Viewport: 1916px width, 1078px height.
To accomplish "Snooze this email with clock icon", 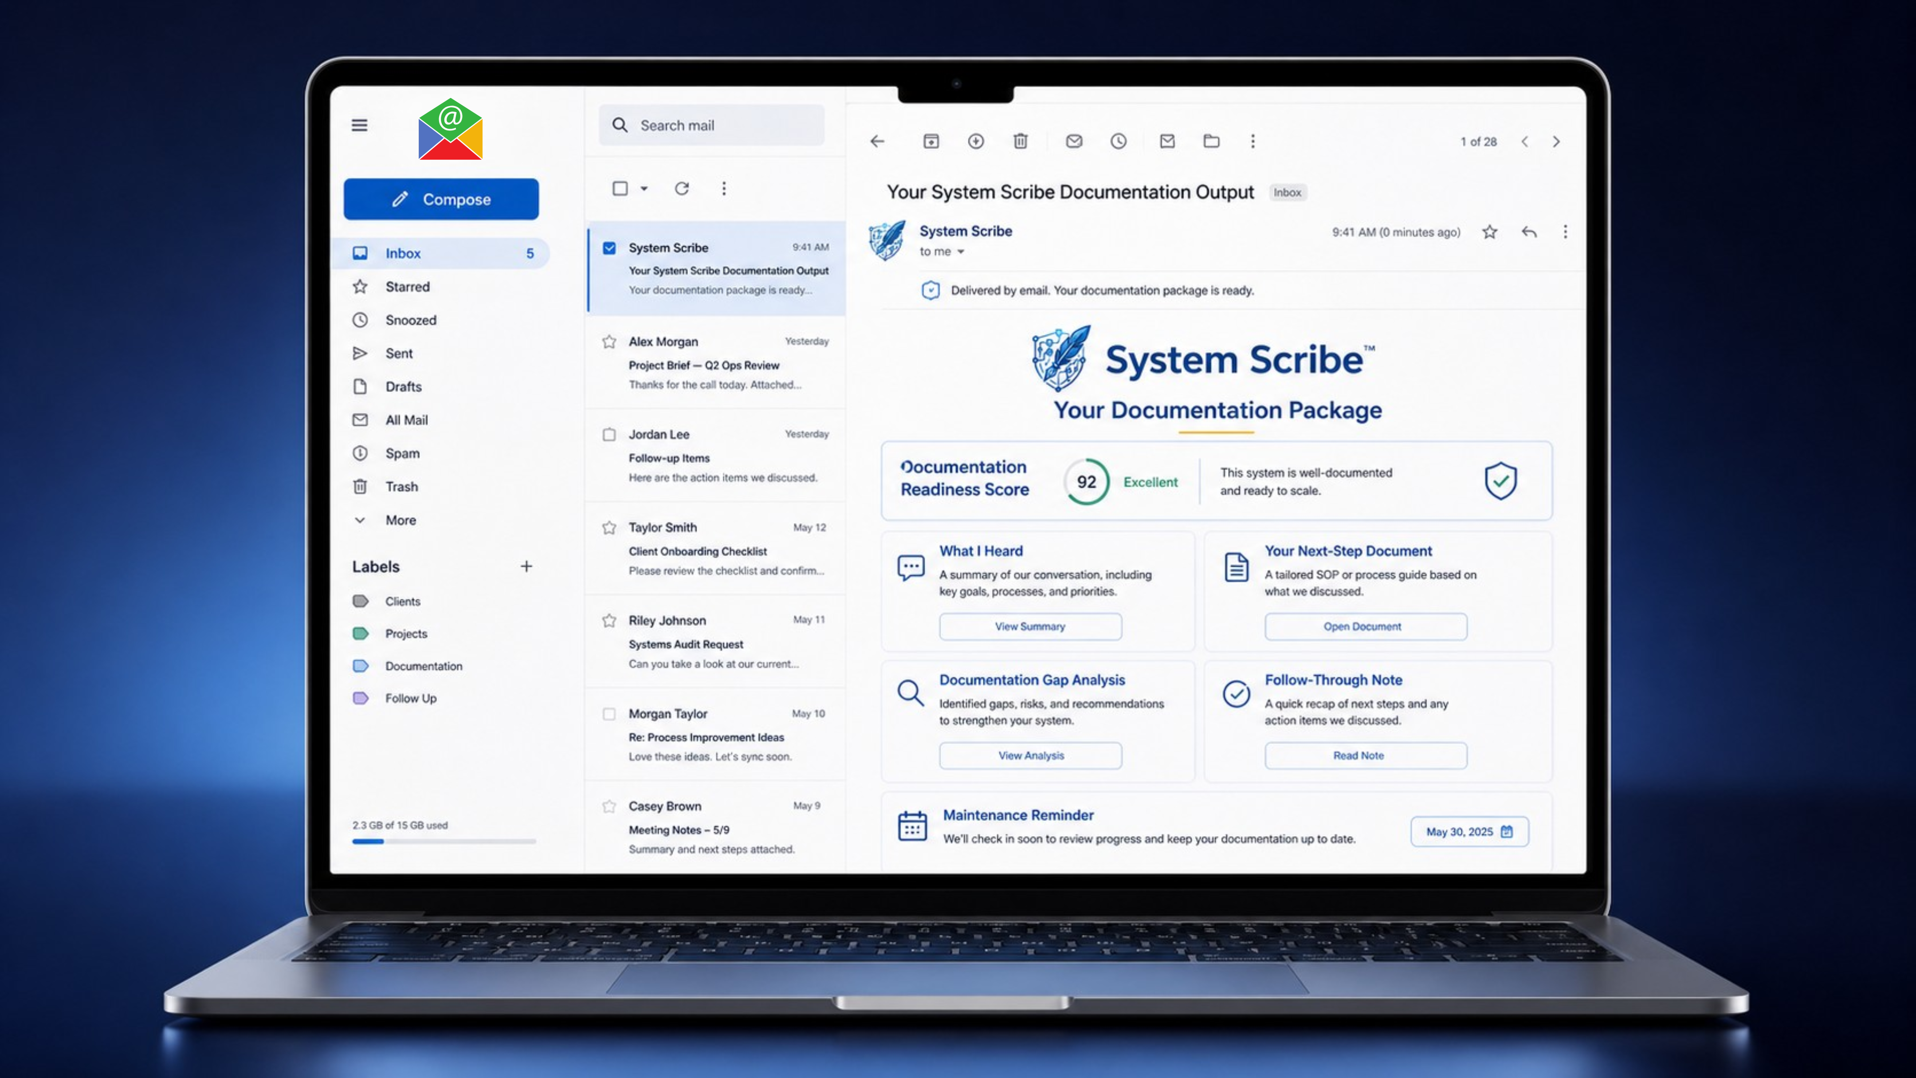I will pos(1119,142).
